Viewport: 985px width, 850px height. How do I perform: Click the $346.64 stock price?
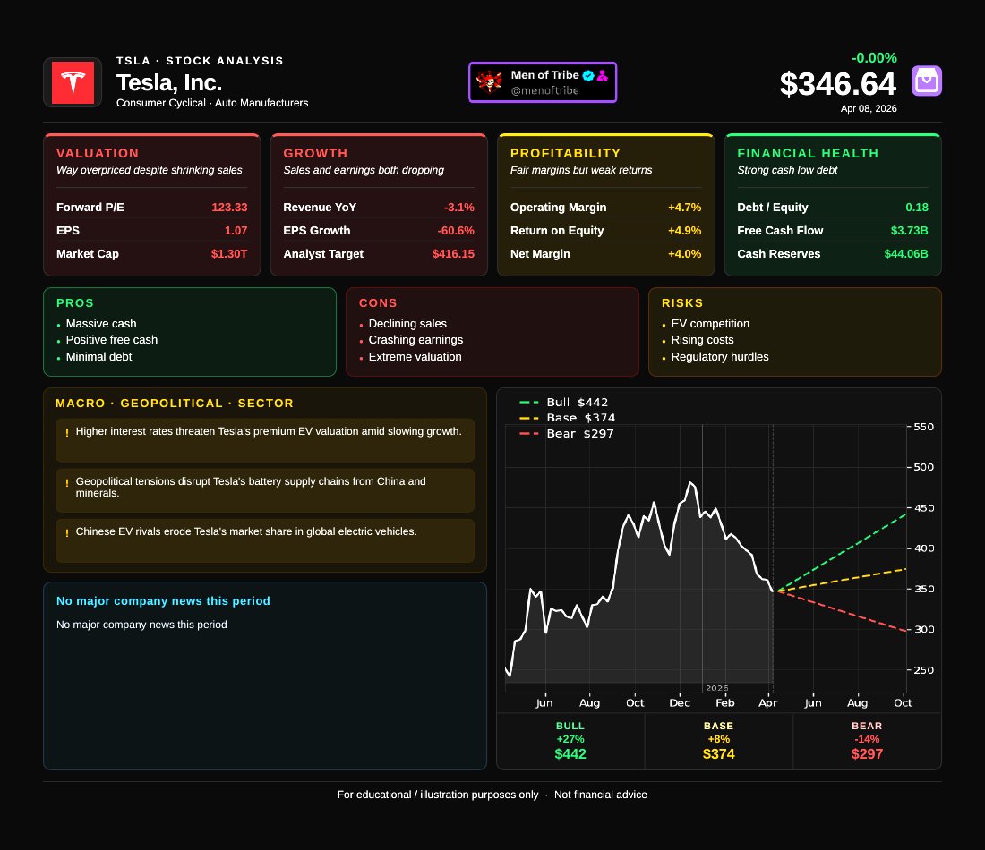[837, 84]
